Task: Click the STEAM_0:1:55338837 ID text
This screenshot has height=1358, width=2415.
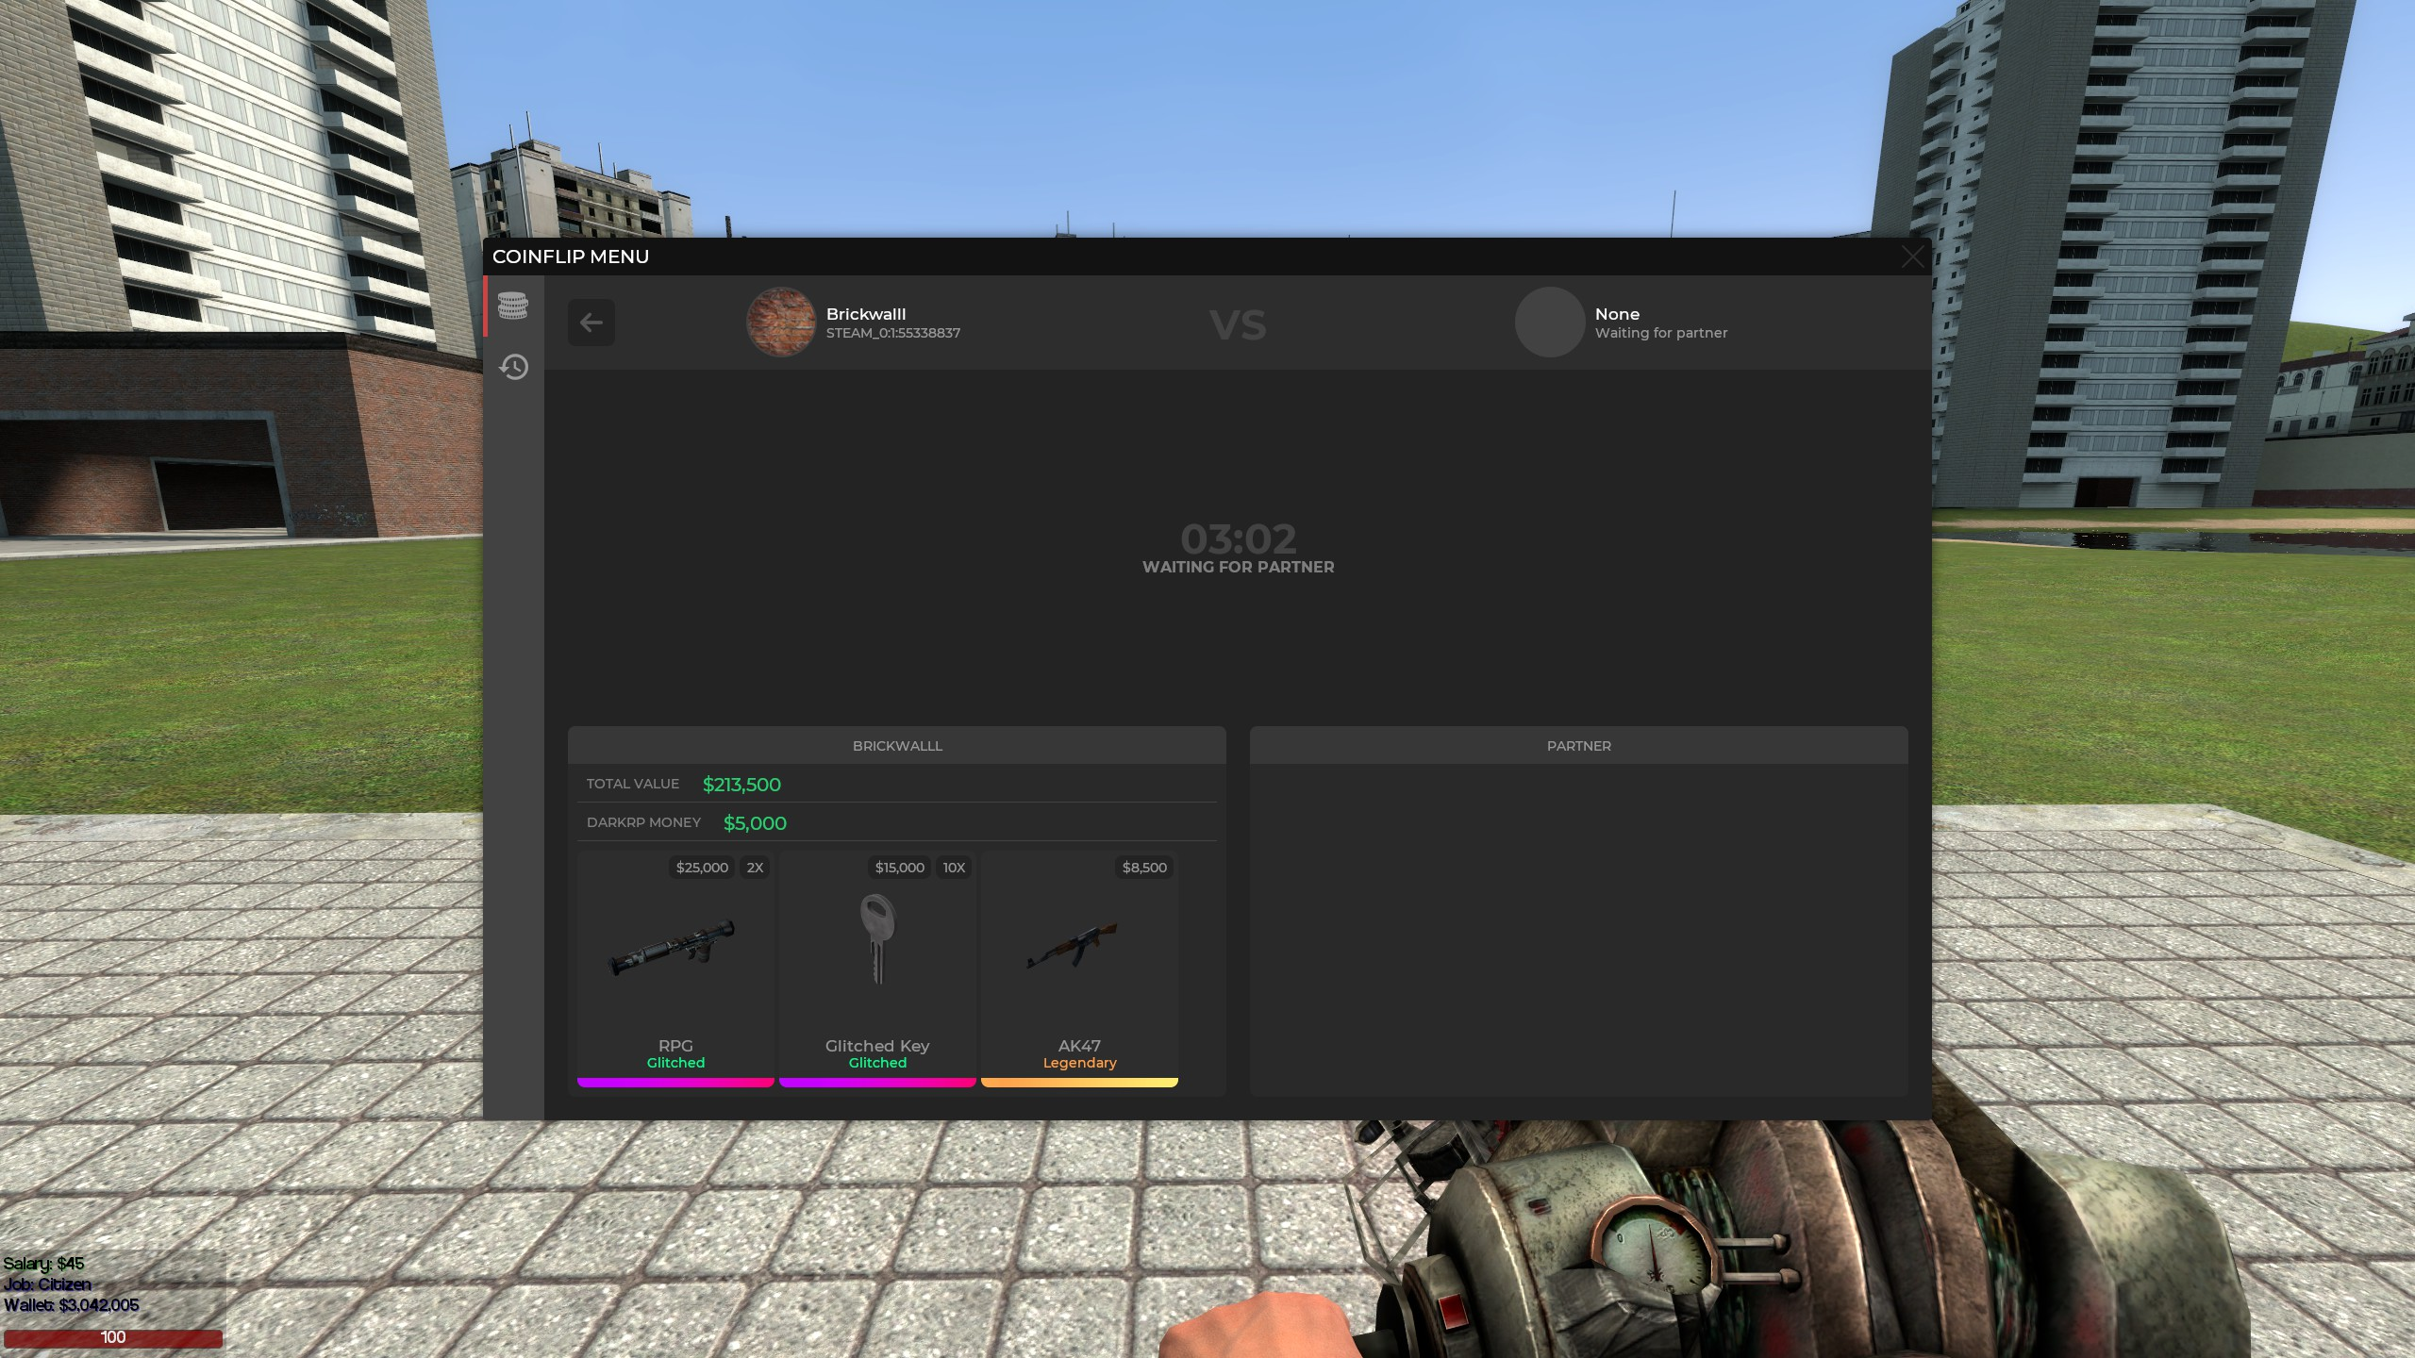Action: click(x=893, y=333)
